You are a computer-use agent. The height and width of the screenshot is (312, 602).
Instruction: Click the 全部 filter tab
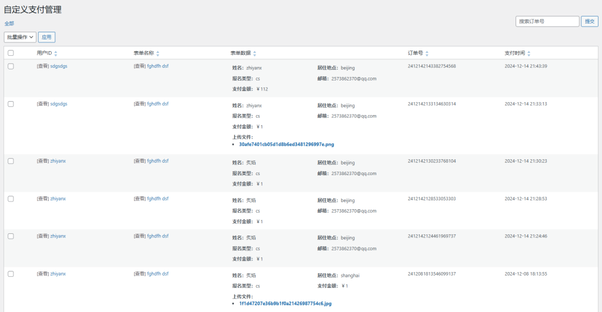pyautogui.click(x=9, y=24)
